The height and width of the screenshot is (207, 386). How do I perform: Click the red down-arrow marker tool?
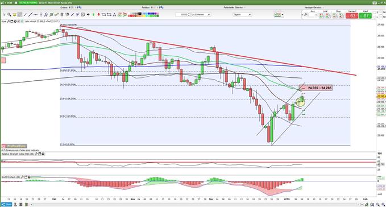[x=99, y=15]
